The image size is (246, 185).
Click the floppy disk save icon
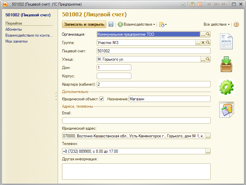111,24
